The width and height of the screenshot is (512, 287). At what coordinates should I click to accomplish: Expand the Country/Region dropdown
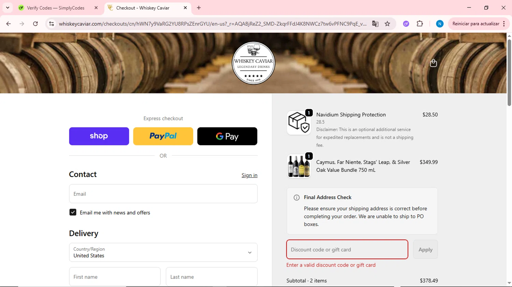(x=163, y=252)
